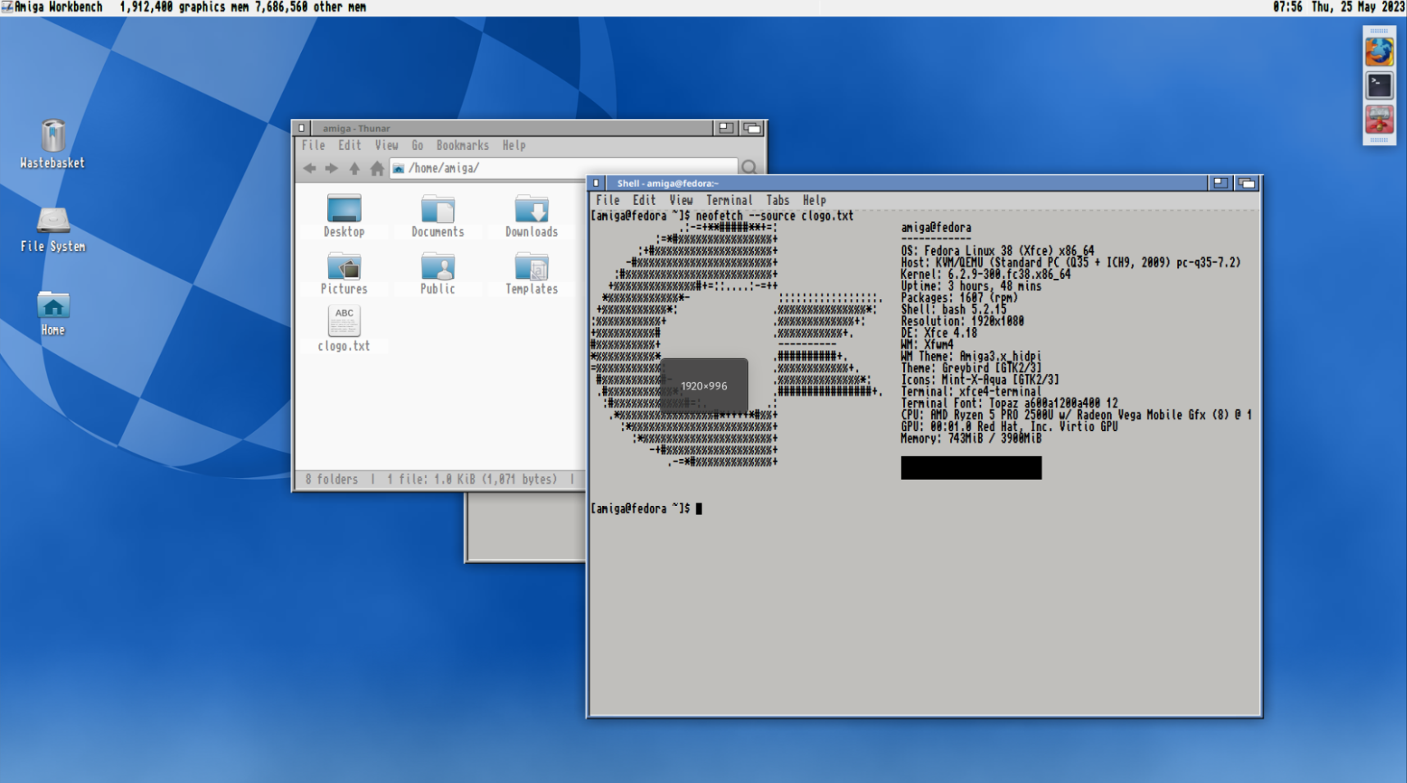Open the Tabs menu in Shell
The width and height of the screenshot is (1407, 783).
[778, 200]
